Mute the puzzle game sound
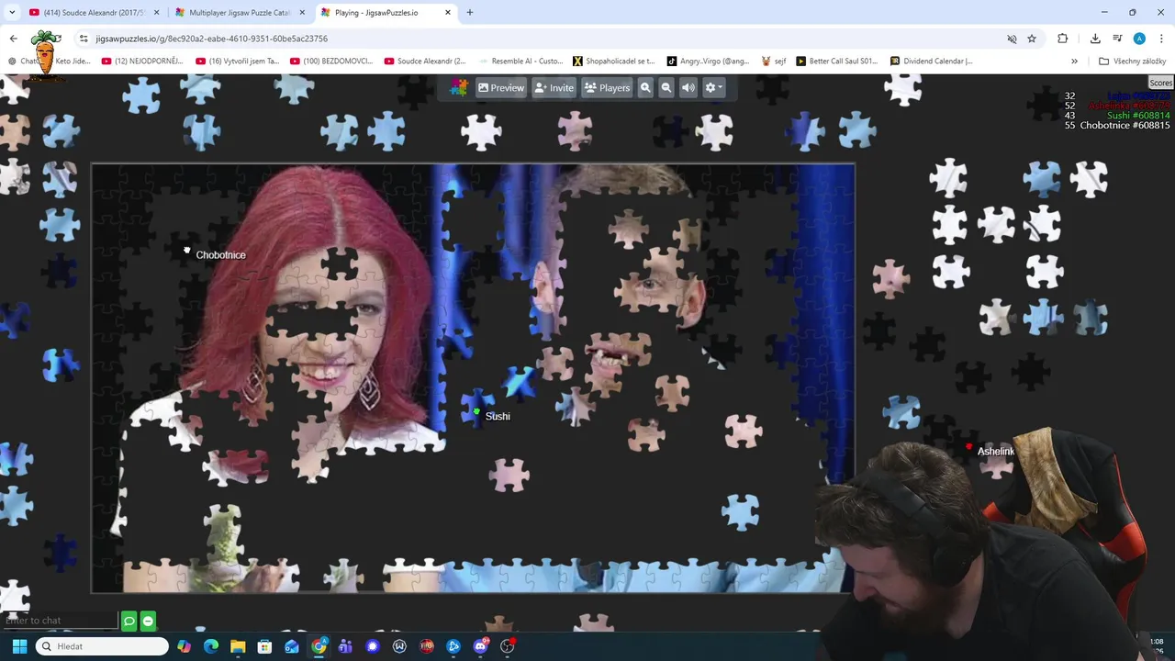Image resolution: width=1175 pixels, height=661 pixels. coord(688,88)
